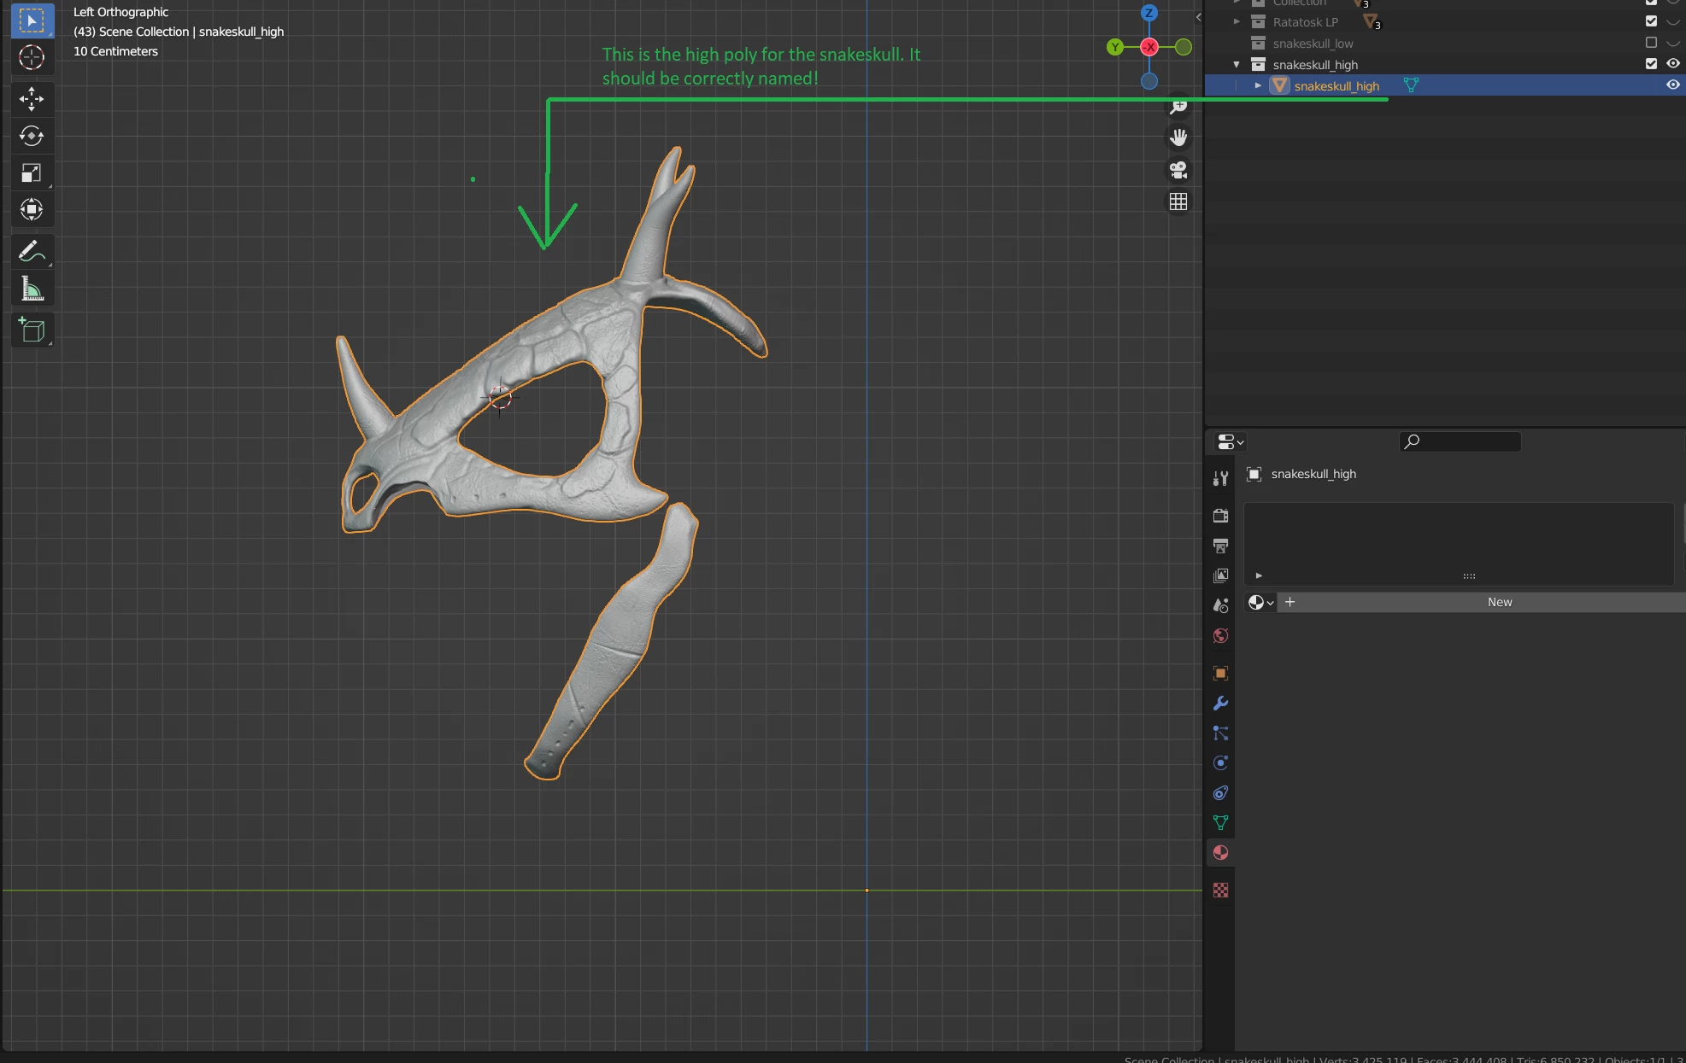Toggle orthographic/perspective grid view button
1686x1063 pixels.
coord(1178,202)
